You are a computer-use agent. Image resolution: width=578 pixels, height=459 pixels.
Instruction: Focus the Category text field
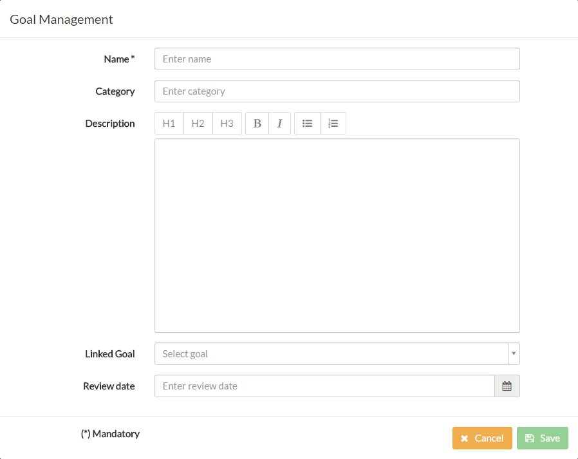(337, 91)
